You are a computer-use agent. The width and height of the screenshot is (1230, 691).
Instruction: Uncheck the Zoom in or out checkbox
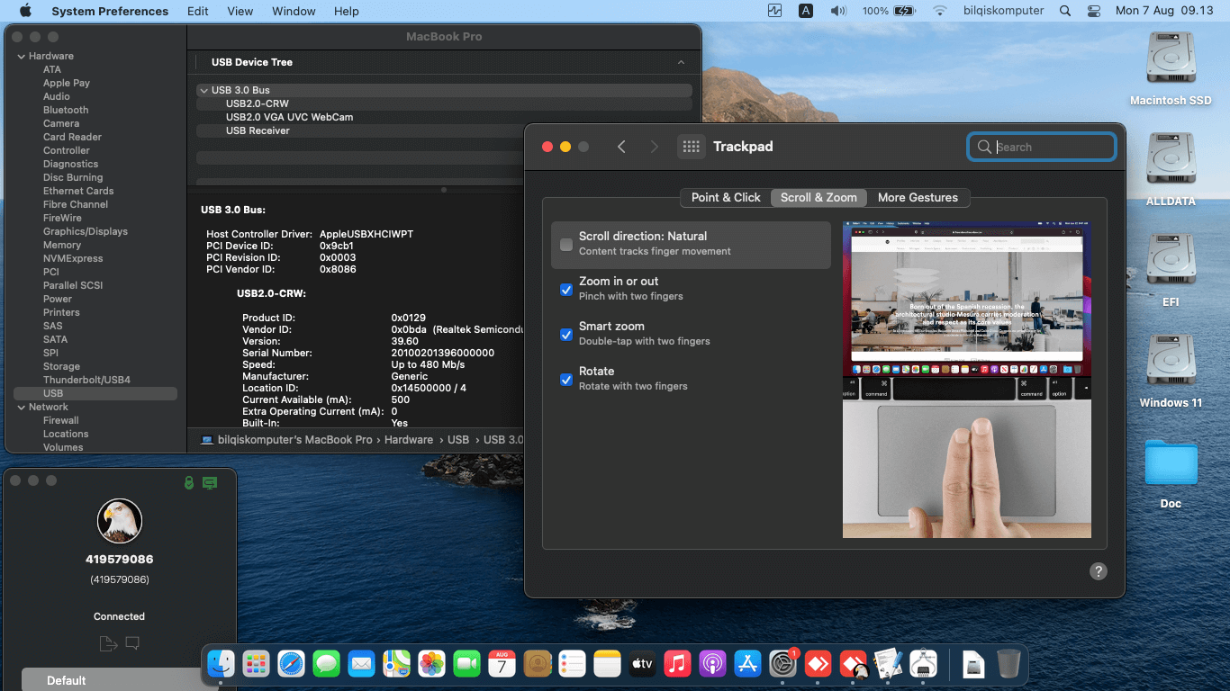point(566,290)
